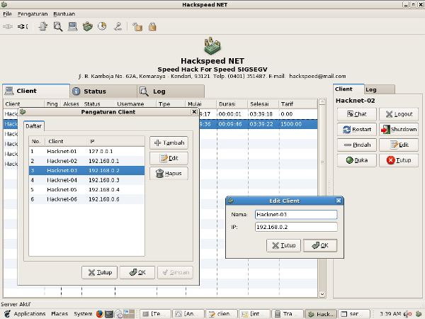Open the terminal launcher icon in panel
425x319 pixels.
coord(109,314)
